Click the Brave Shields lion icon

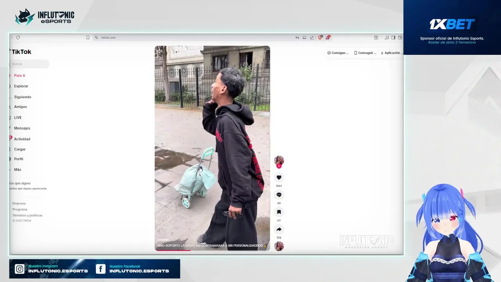click(320, 38)
